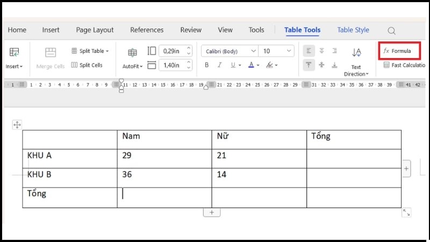The width and height of the screenshot is (430, 242).
Task: Open the Table Style tab
Action: pos(353,30)
